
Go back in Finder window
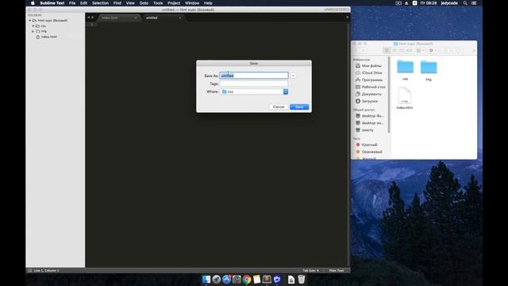click(x=356, y=50)
